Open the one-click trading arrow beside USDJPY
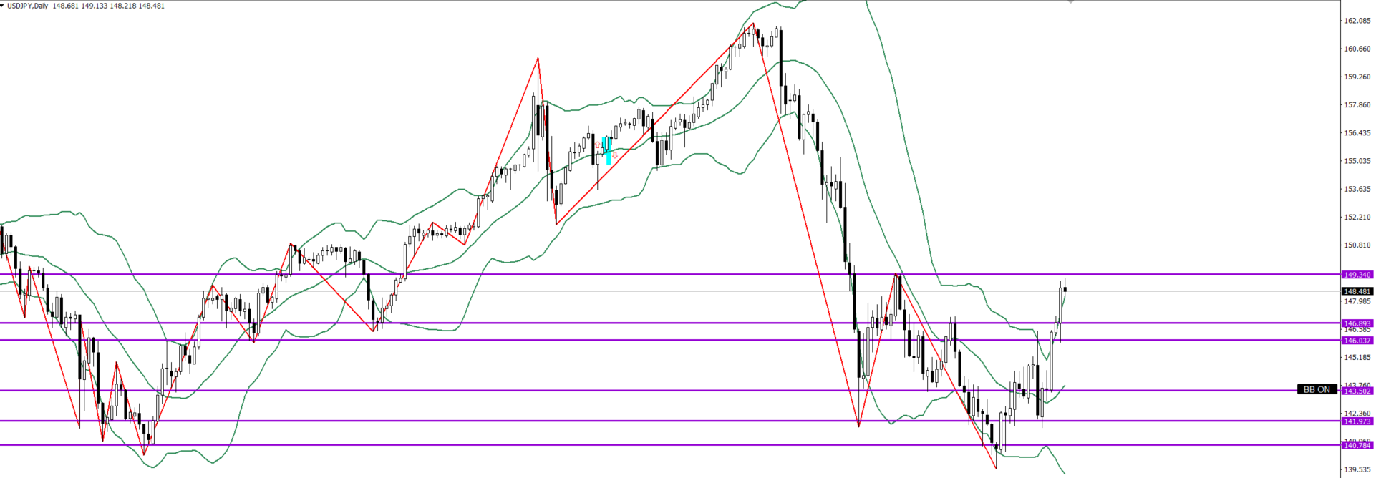This screenshot has height=478, width=1376. 3,6
